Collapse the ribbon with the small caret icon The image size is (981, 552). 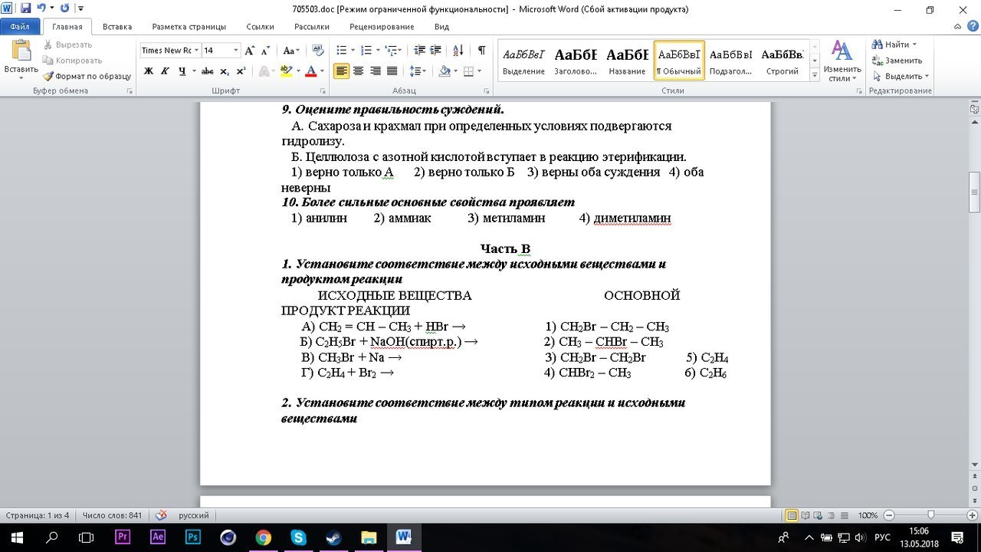pyautogui.click(x=956, y=27)
